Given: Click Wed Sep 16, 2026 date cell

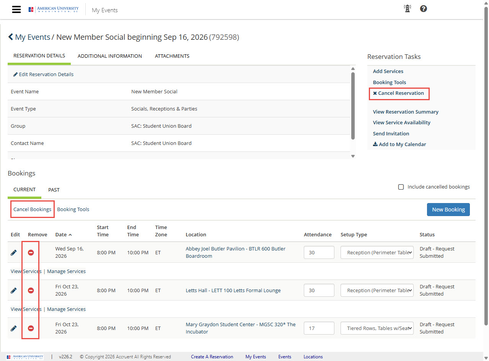Looking at the screenshot, I should click(70, 252).
